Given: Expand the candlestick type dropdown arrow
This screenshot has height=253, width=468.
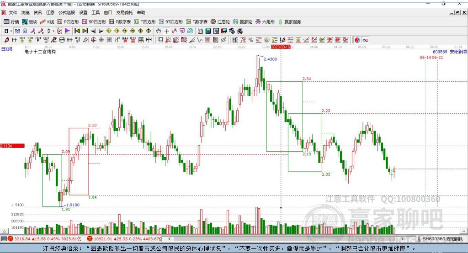Looking at the screenshot, I should click(53, 31).
